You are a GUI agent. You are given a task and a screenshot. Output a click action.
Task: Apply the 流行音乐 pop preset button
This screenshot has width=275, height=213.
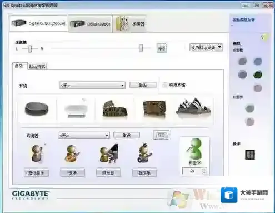click(36, 173)
